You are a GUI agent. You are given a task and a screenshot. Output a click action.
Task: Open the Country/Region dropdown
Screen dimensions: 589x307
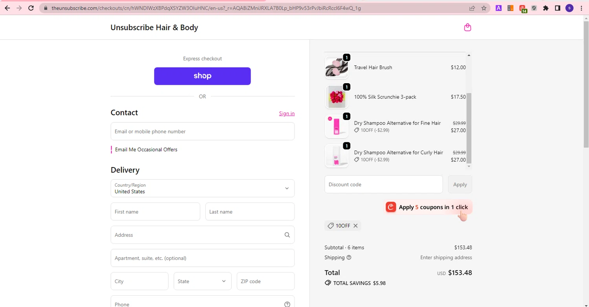pyautogui.click(x=203, y=188)
